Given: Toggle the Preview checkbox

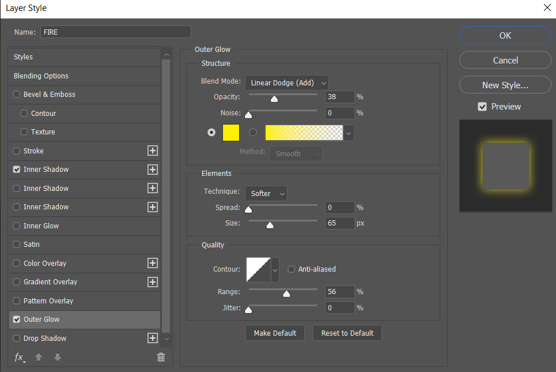Looking at the screenshot, I should point(482,107).
